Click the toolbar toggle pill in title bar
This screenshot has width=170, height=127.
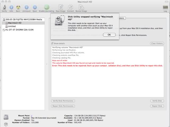(167, 2)
